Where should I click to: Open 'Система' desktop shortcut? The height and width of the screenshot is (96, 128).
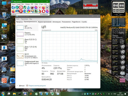pos(4,26)
